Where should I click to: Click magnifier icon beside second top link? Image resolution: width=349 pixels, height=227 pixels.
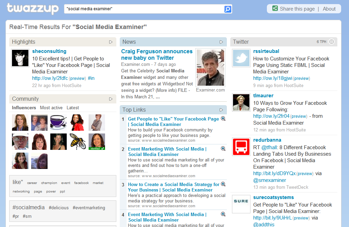tap(223, 149)
